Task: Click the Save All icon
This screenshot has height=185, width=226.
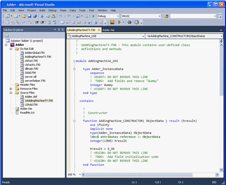Action: 35,16
